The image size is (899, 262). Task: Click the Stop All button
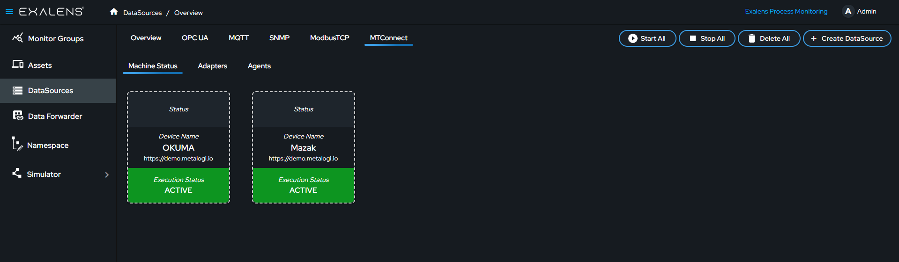click(707, 38)
